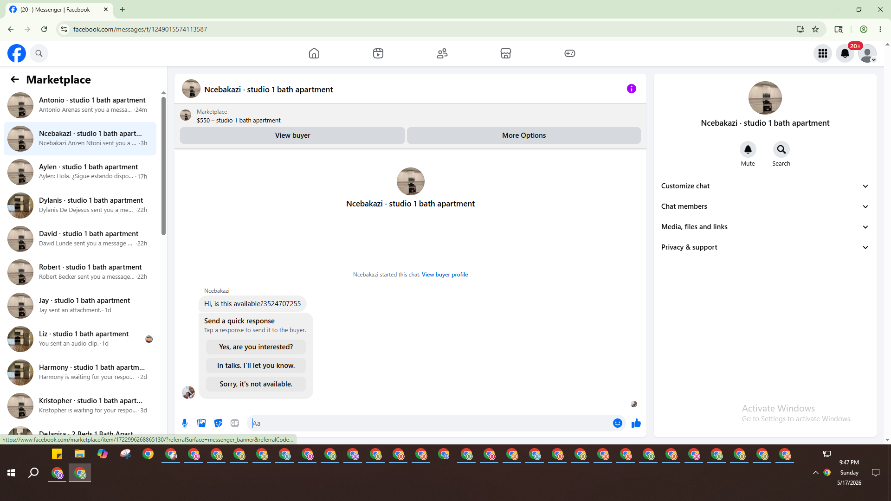Open the Harmony studio apartment chat
This screenshot has height=501, width=891.
point(80,373)
